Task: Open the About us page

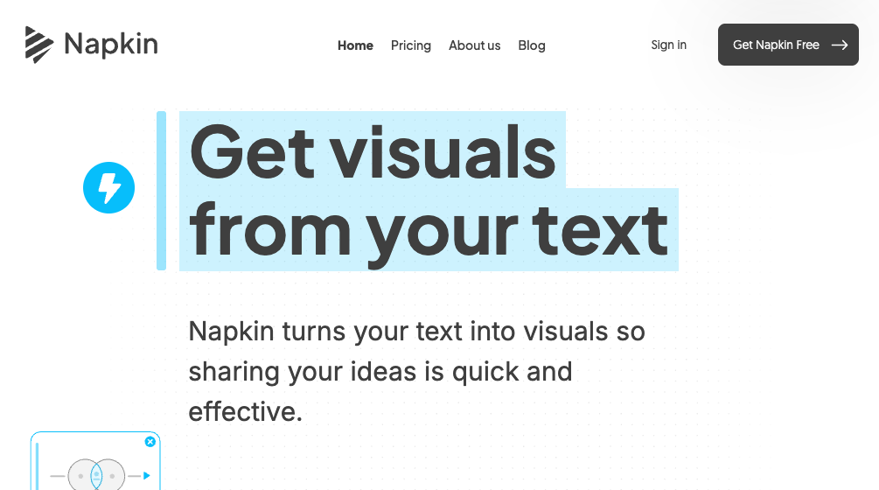Action: (x=474, y=45)
